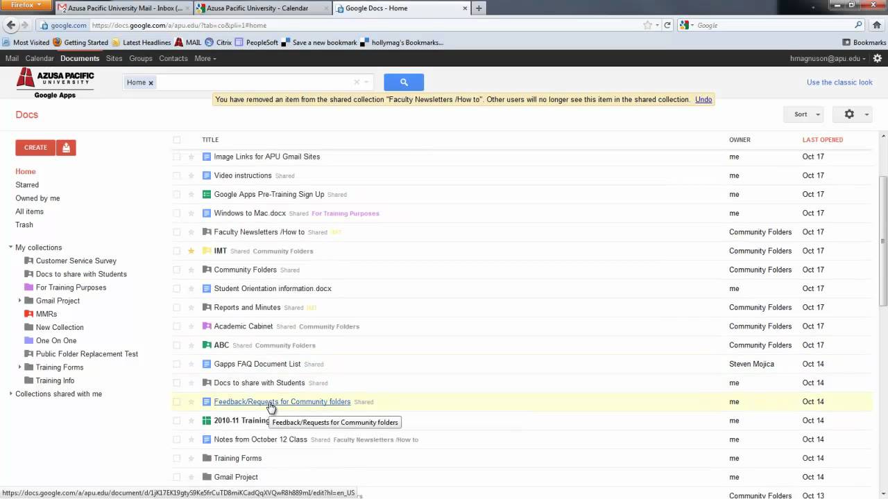Click the folder icon for Academic Cabinet
888x499 pixels.
click(x=207, y=326)
